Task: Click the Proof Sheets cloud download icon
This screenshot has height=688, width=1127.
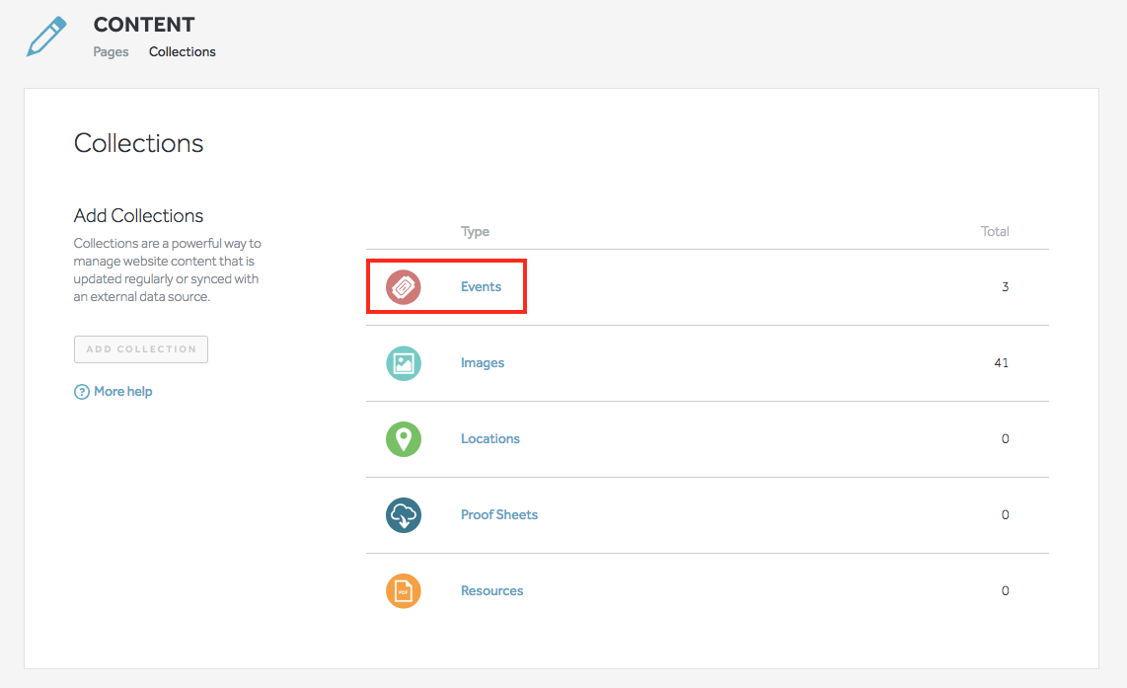Action: [404, 515]
